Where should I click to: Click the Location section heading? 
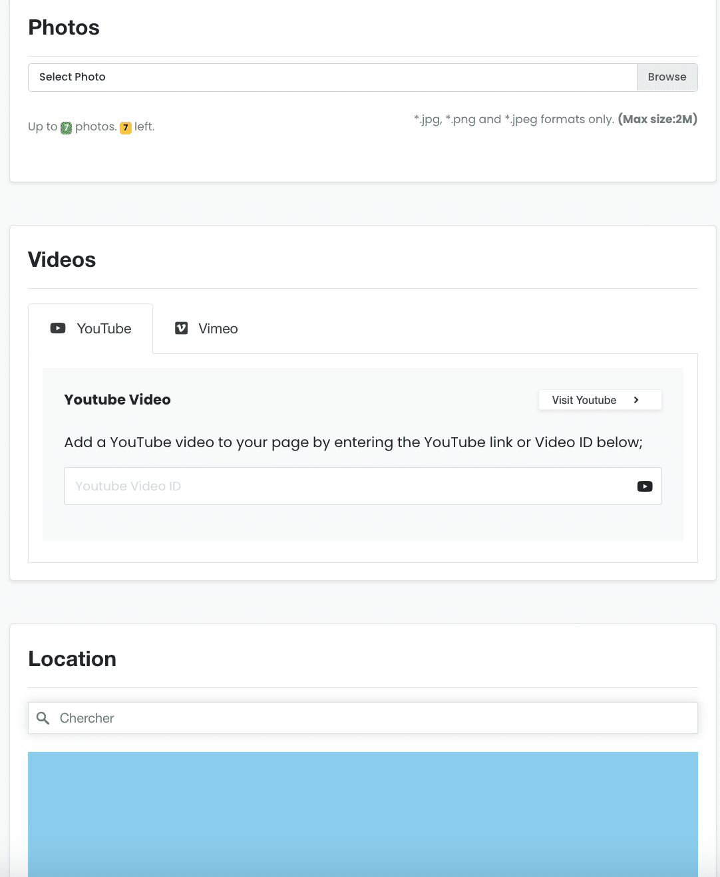[x=72, y=659]
